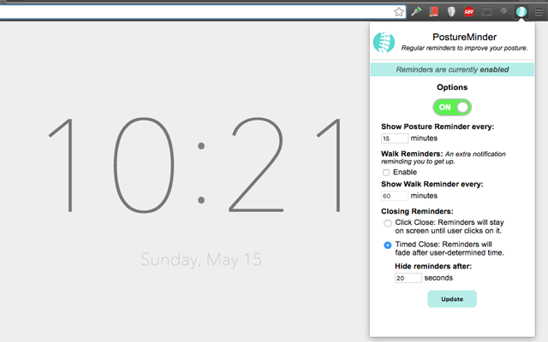
Task: Open the Chrome hamburger menu
Action: (539, 12)
